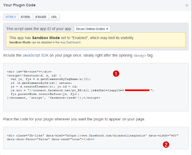The height and width of the screenshot is (155, 192).
Task: Click the d.createElement(s) code line
Action: pos(44,86)
